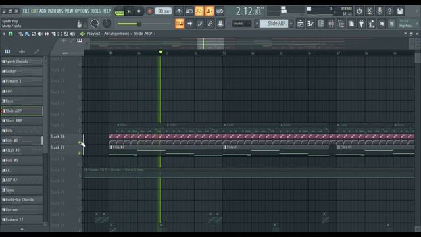Click the green playhead marker on timeline
Image resolution: width=421 pixels, height=237 pixels.
(x=161, y=52)
